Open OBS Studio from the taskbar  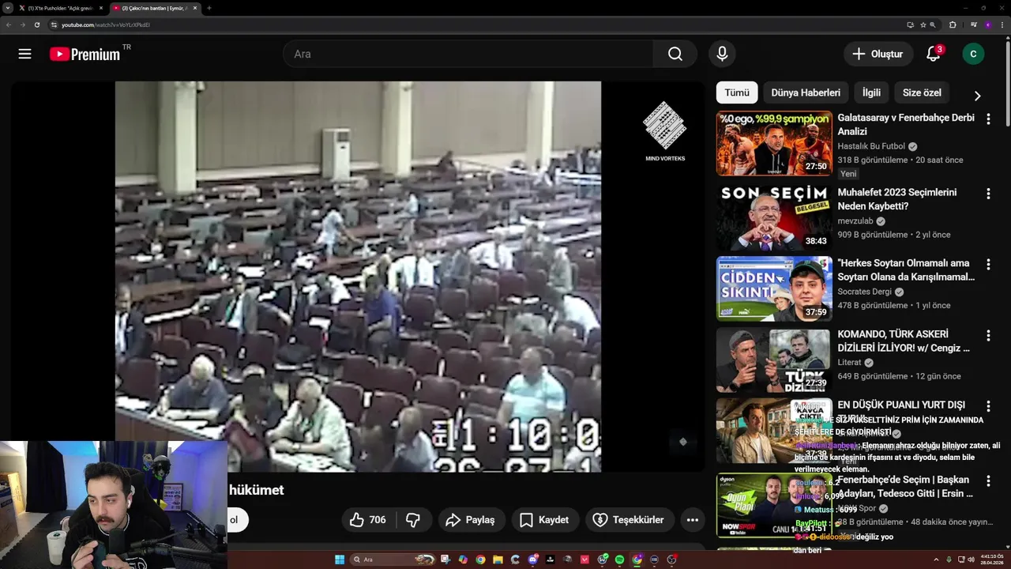click(x=671, y=560)
